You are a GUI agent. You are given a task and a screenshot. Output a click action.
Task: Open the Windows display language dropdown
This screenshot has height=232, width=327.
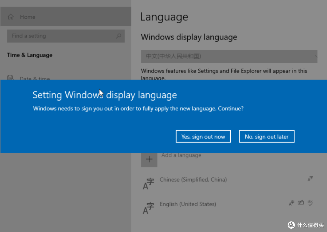click(229, 56)
